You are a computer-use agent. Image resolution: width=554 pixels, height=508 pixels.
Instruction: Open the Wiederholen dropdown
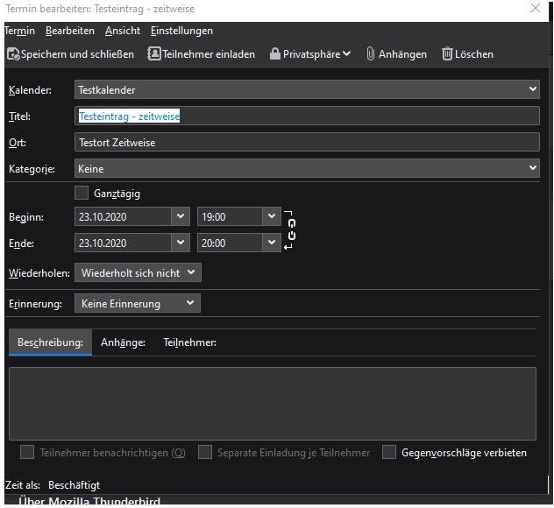point(138,272)
